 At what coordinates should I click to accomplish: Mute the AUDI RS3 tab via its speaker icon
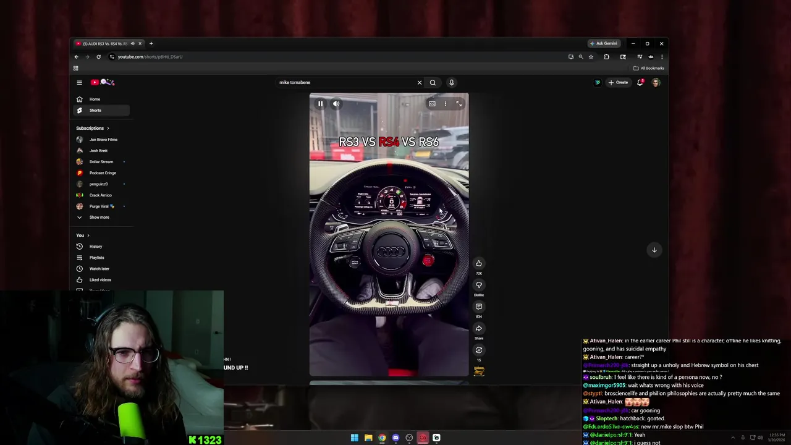tap(132, 43)
